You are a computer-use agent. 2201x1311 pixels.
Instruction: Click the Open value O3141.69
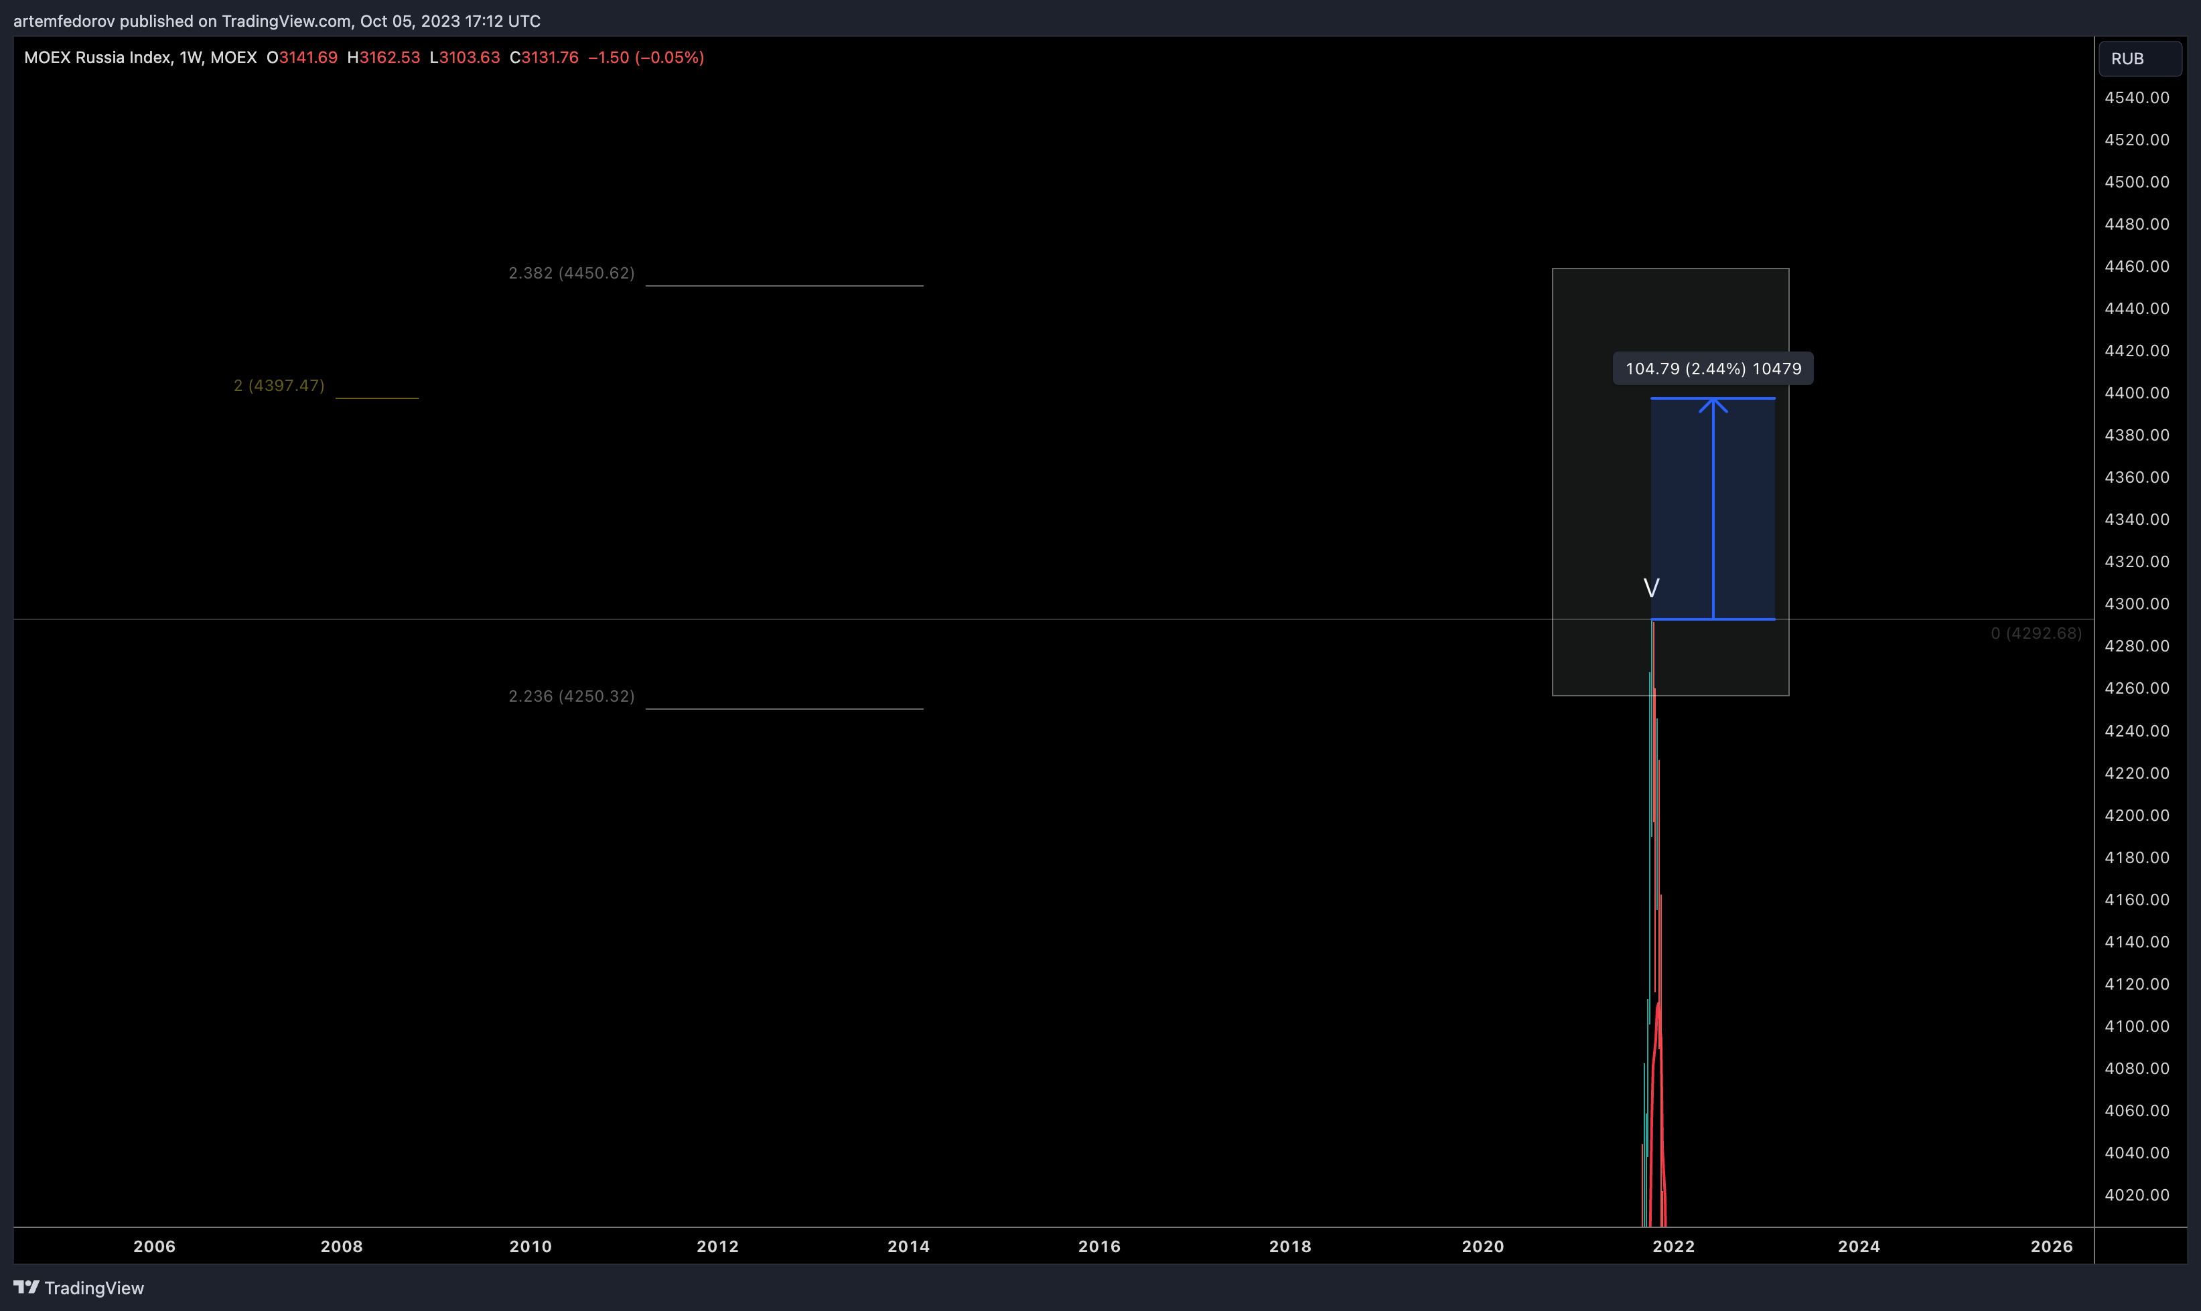click(302, 58)
